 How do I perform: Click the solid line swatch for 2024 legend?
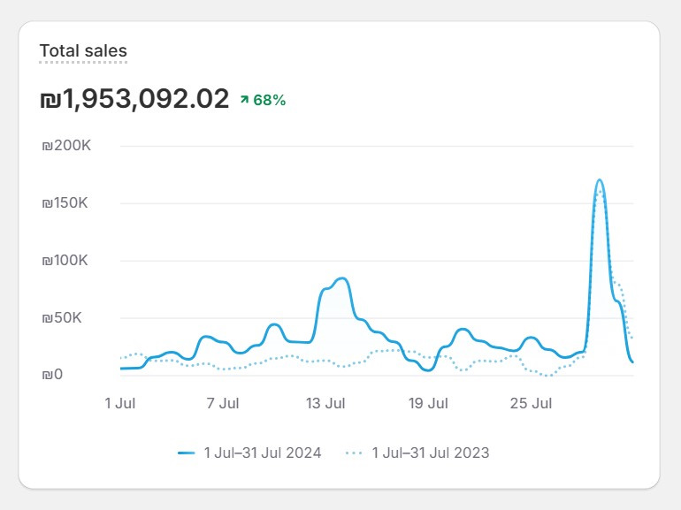click(186, 453)
